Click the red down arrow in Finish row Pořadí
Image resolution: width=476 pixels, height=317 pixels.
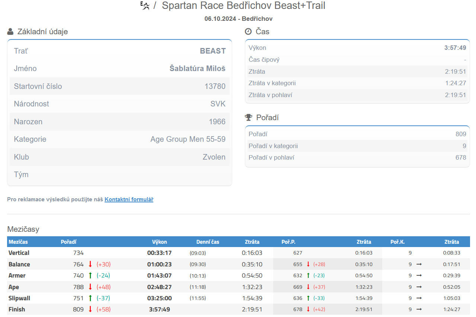[x=90, y=309]
